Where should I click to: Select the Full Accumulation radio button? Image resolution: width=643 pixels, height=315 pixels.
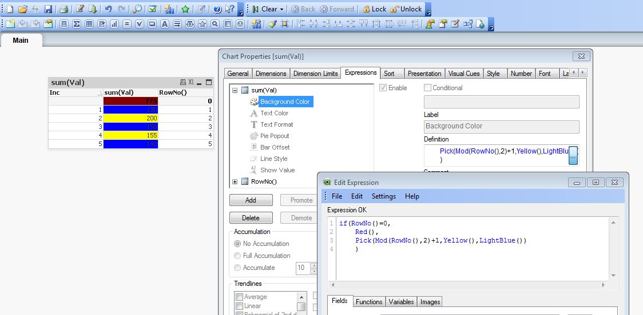pos(237,256)
